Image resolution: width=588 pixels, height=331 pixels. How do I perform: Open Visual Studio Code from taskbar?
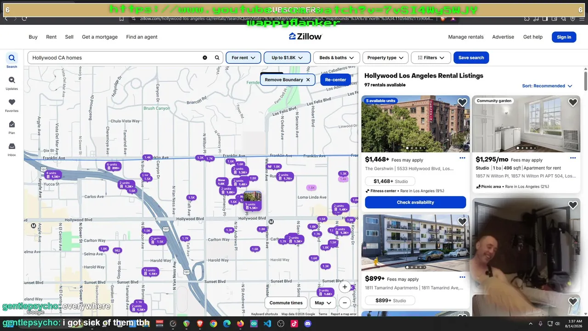click(x=267, y=324)
